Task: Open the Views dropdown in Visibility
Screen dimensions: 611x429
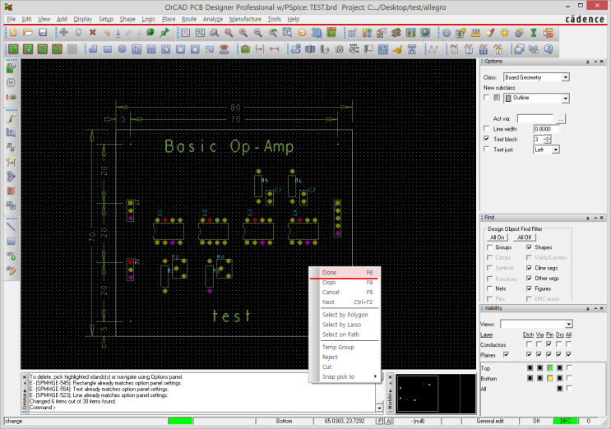Action: [x=568, y=325]
